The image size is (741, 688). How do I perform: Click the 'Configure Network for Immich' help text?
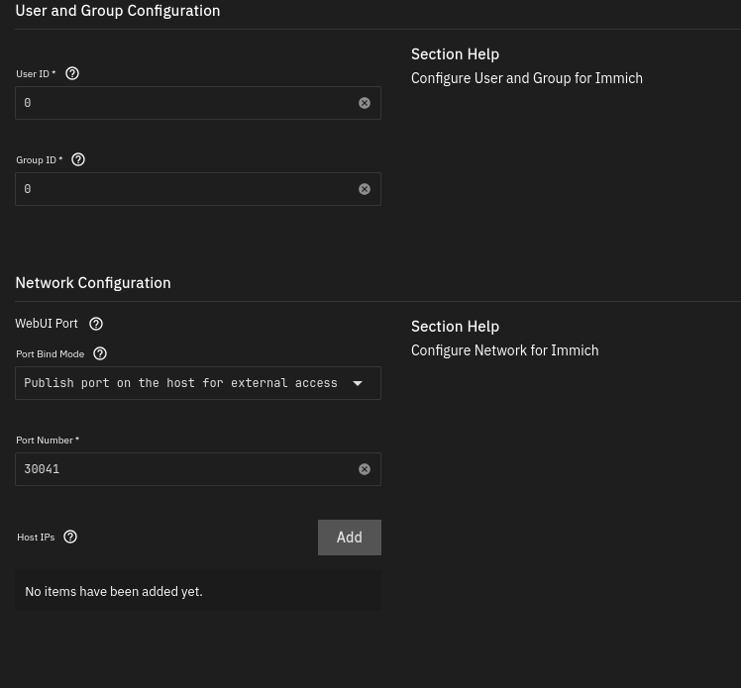(x=504, y=350)
